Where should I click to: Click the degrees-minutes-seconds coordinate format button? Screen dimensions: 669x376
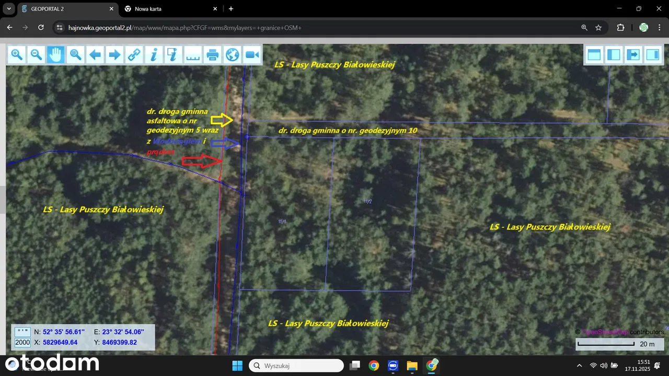pos(22,332)
